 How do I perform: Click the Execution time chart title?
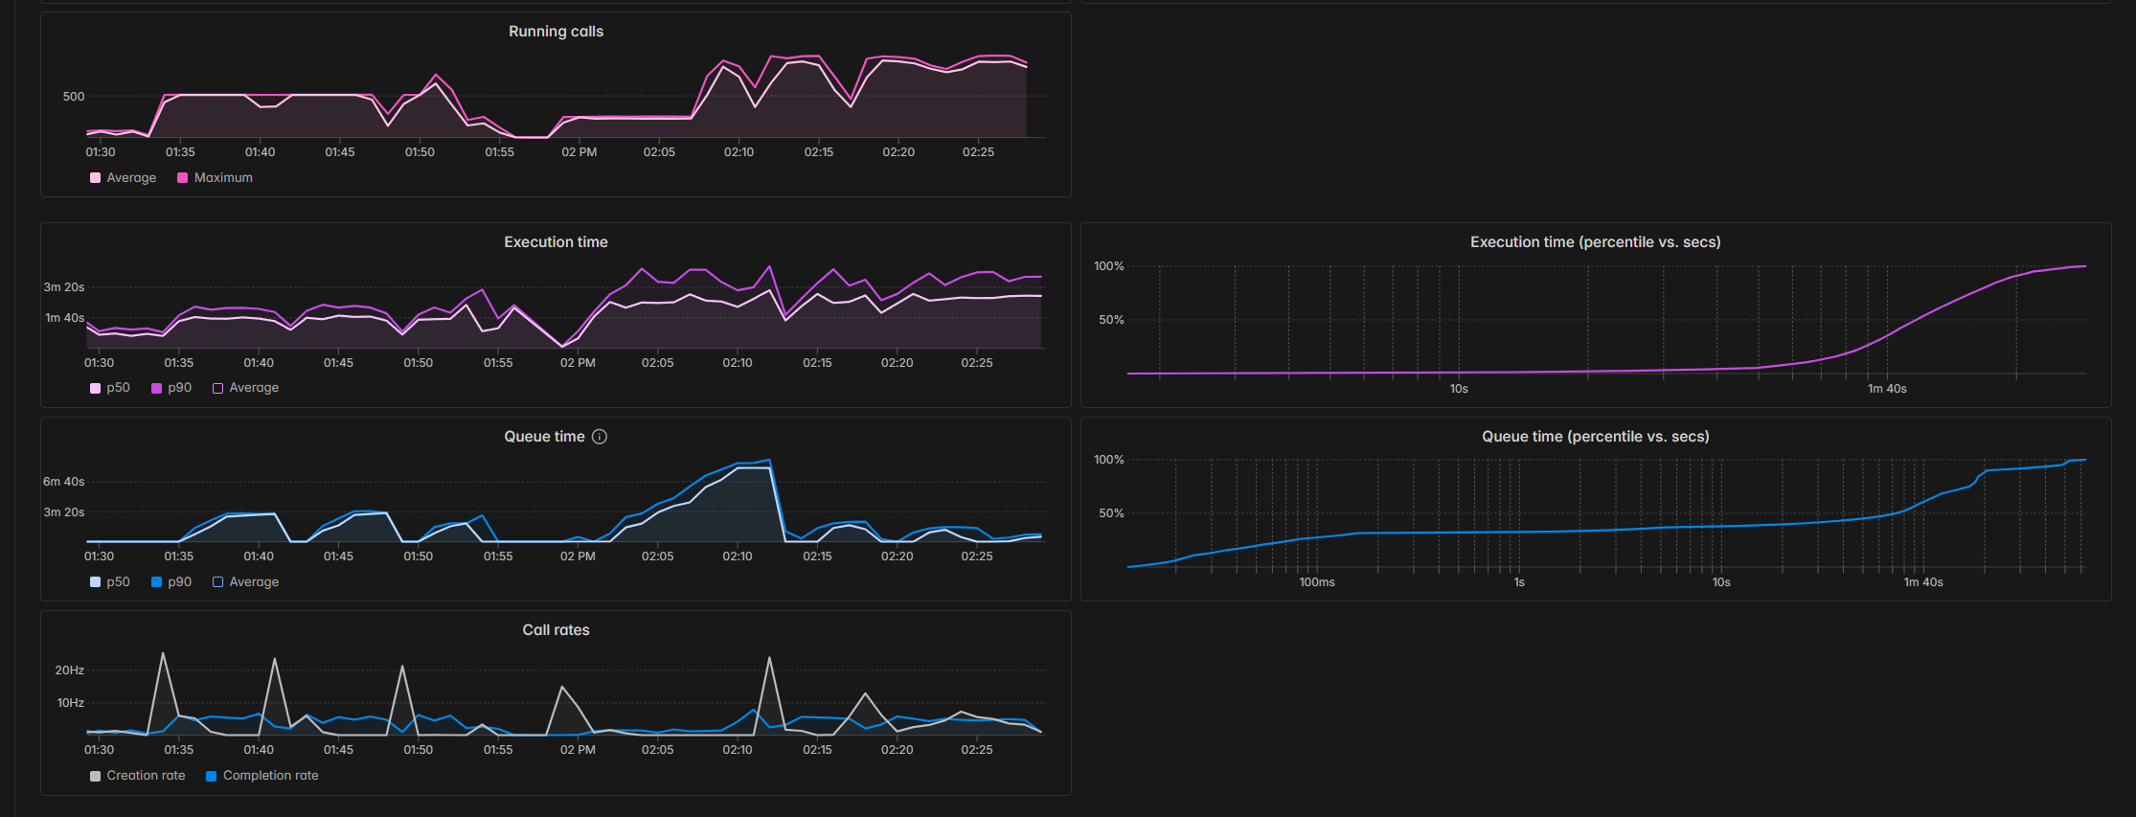(556, 242)
